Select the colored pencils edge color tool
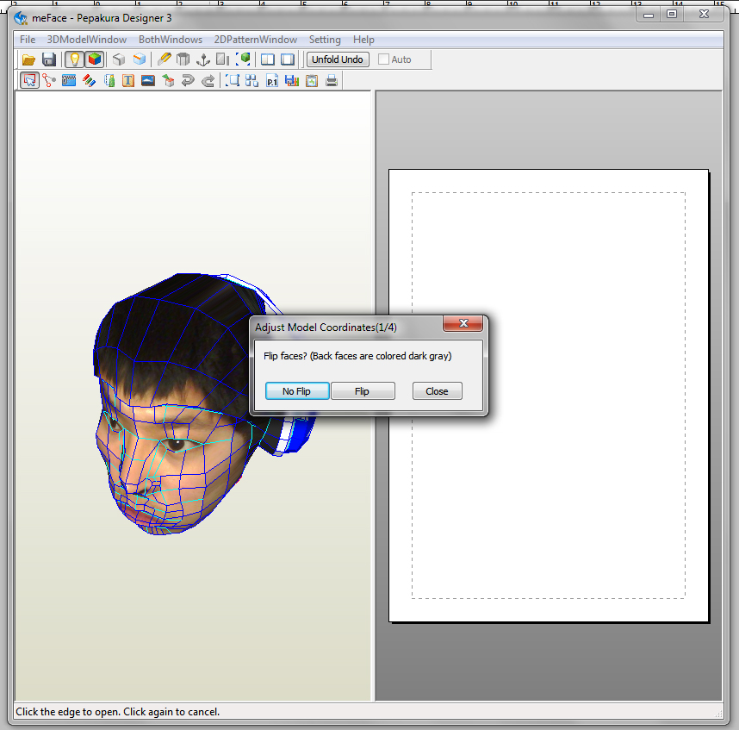The width and height of the screenshot is (739, 730). (x=89, y=81)
